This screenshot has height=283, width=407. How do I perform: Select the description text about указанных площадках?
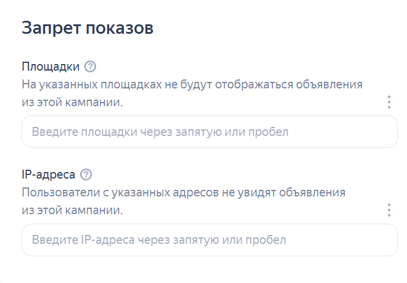192,93
